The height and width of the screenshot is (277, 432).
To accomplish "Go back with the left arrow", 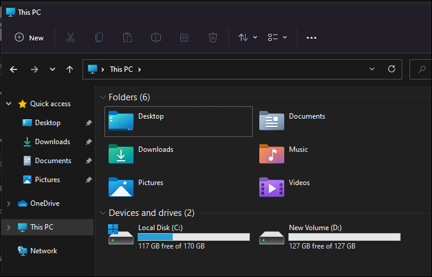I will click(14, 69).
